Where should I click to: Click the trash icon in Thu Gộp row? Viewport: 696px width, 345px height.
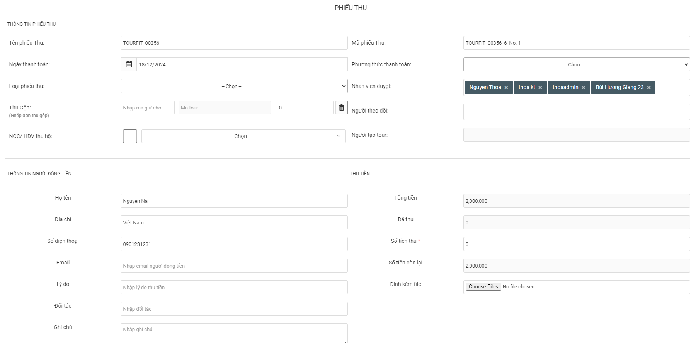341,108
